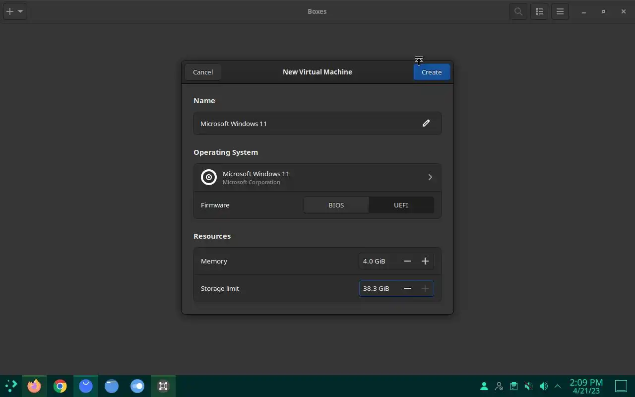
Task: Add a new box with the plus icon
Action: (x=10, y=11)
